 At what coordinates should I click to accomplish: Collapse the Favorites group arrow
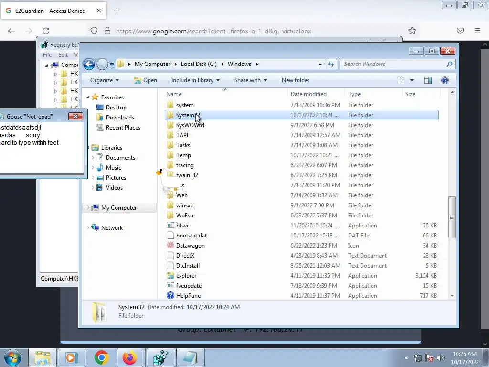88,97
